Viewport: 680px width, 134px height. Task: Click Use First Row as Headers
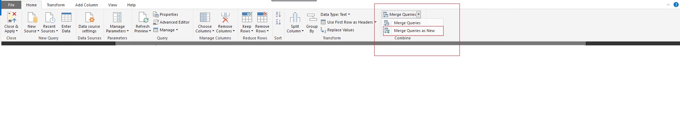pos(347,22)
